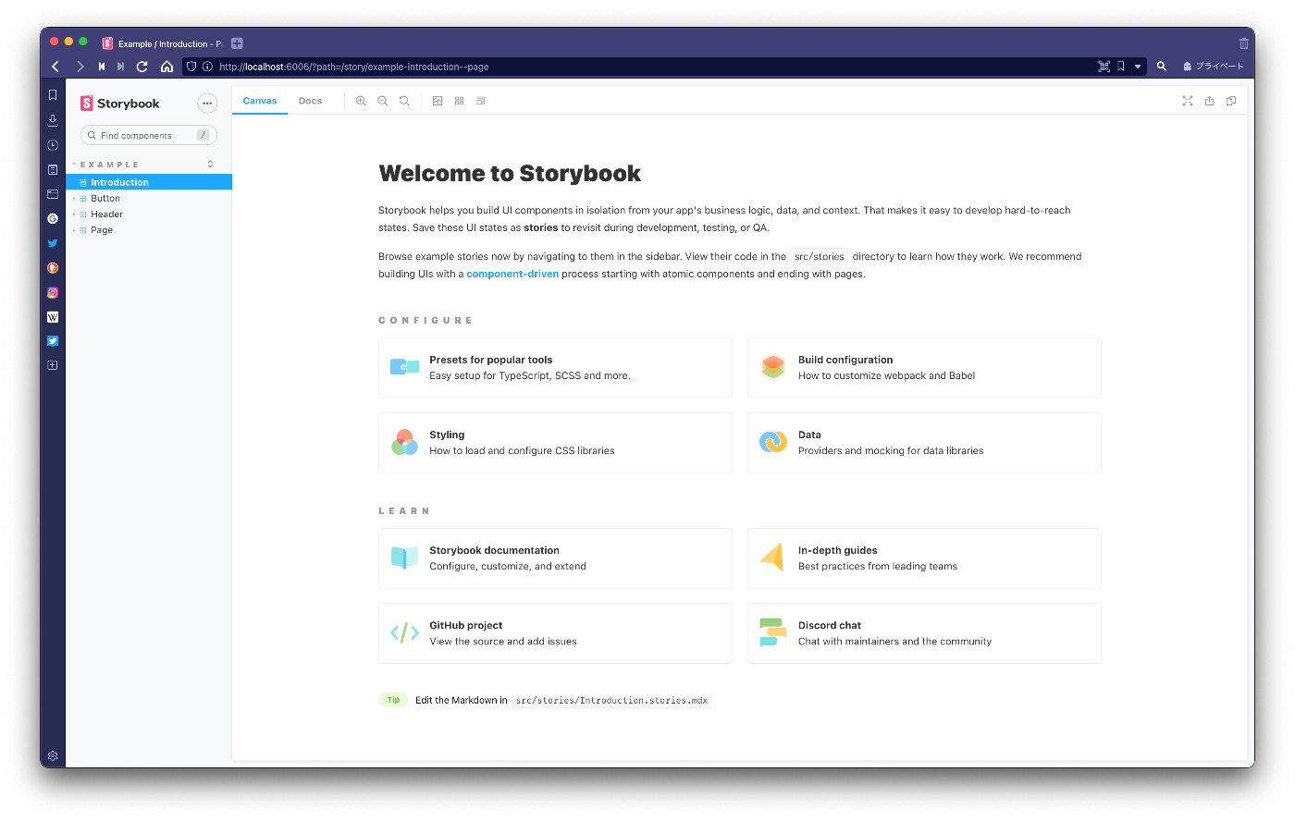Expand the Page component tree arrow
The height and width of the screenshot is (821, 1295).
coord(74,230)
